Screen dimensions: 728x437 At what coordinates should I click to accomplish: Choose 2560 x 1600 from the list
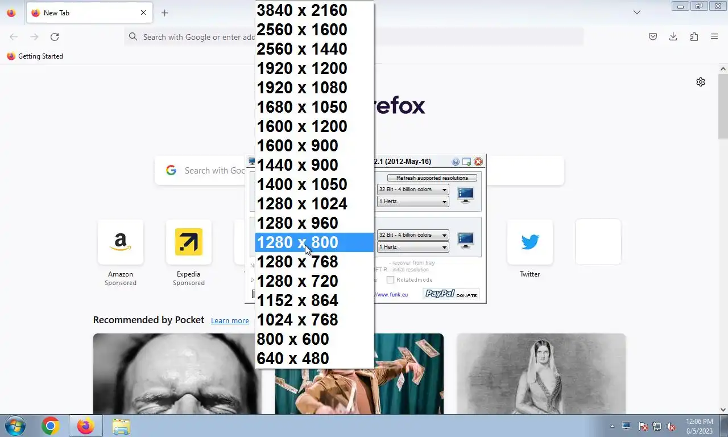click(315, 30)
